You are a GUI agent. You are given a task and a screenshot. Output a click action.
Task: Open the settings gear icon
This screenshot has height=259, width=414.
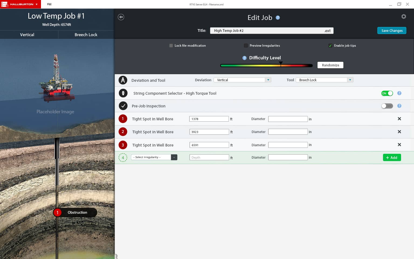click(403, 16)
